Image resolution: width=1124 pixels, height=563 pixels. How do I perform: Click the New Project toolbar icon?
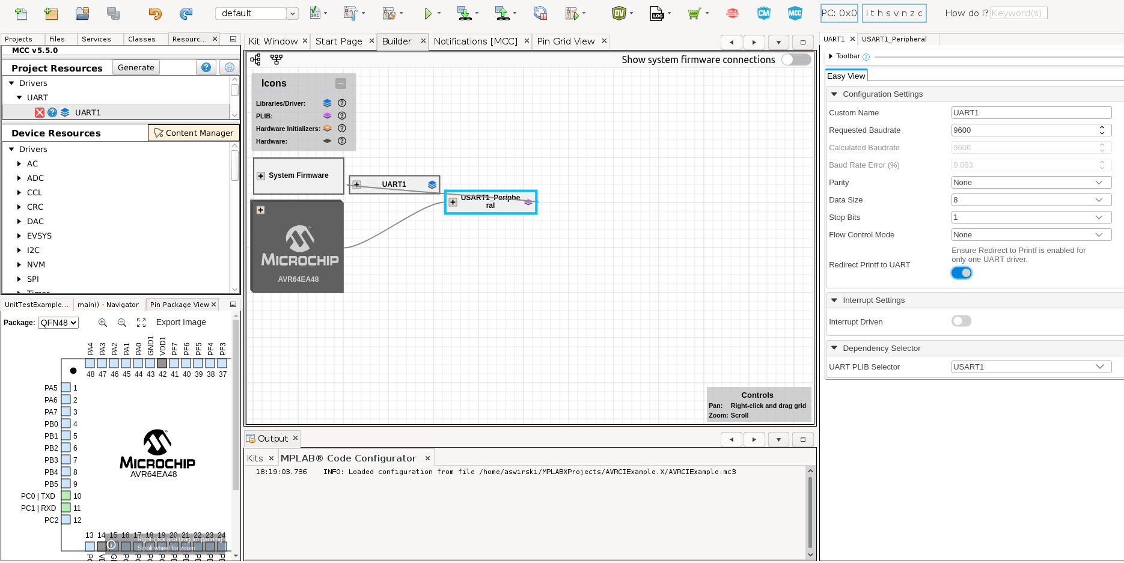coord(51,13)
